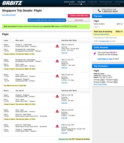Open Taxes and fees included link

(101, 34)
